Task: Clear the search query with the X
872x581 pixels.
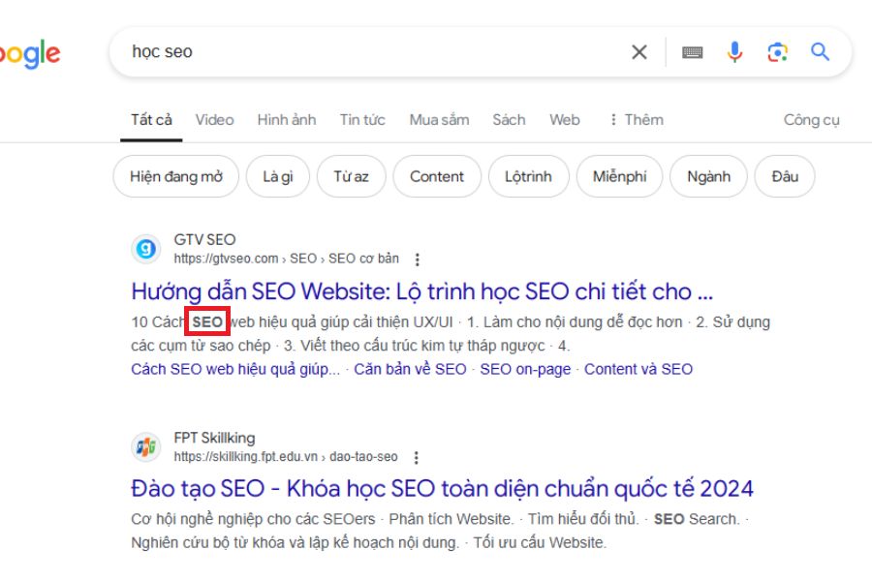Action: click(x=638, y=52)
